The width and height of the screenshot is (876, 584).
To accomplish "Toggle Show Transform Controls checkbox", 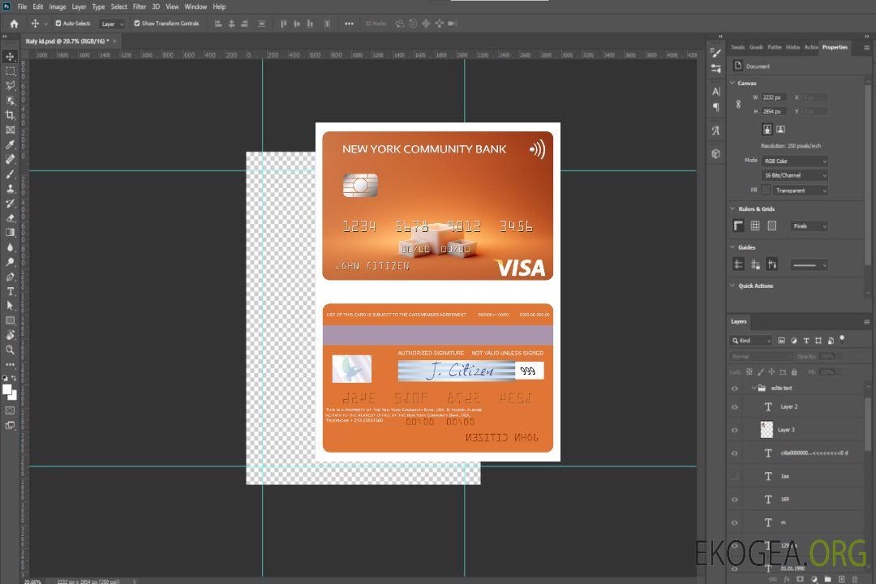I will 137,24.
